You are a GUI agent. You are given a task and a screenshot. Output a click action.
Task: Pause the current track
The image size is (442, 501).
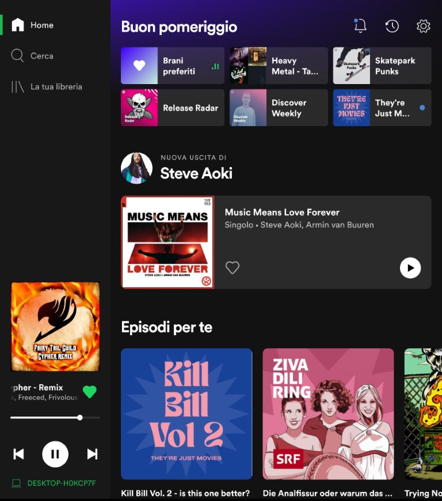pos(55,454)
